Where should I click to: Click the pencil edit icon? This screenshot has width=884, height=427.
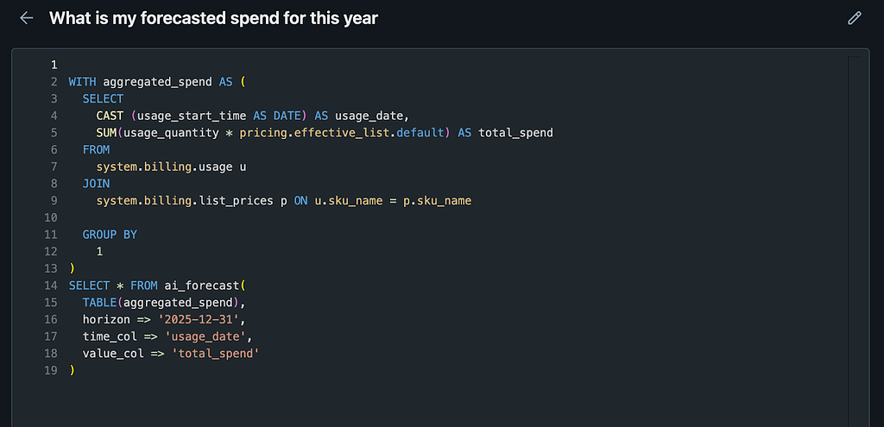(855, 18)
